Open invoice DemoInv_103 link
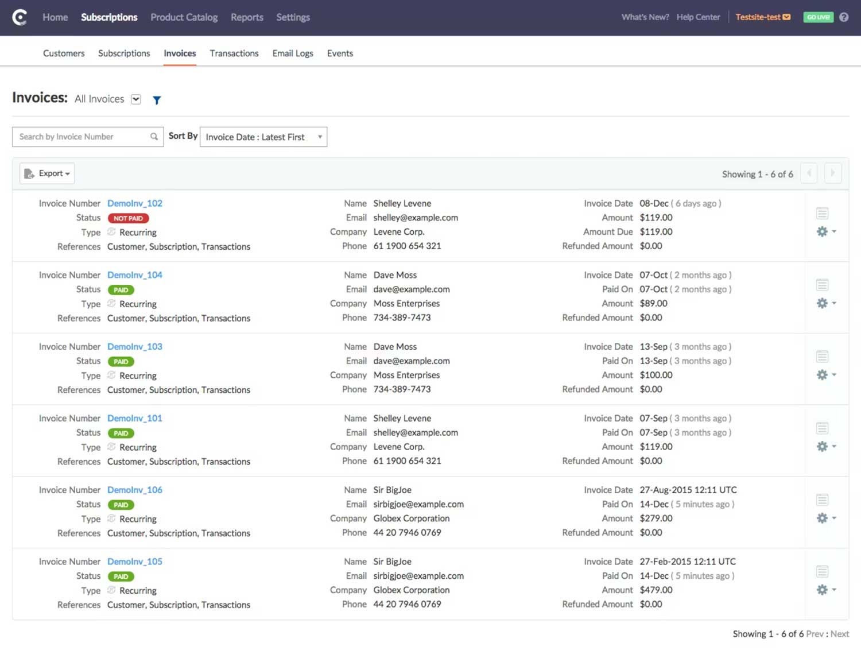861x654 pixels. click(134, 346)
